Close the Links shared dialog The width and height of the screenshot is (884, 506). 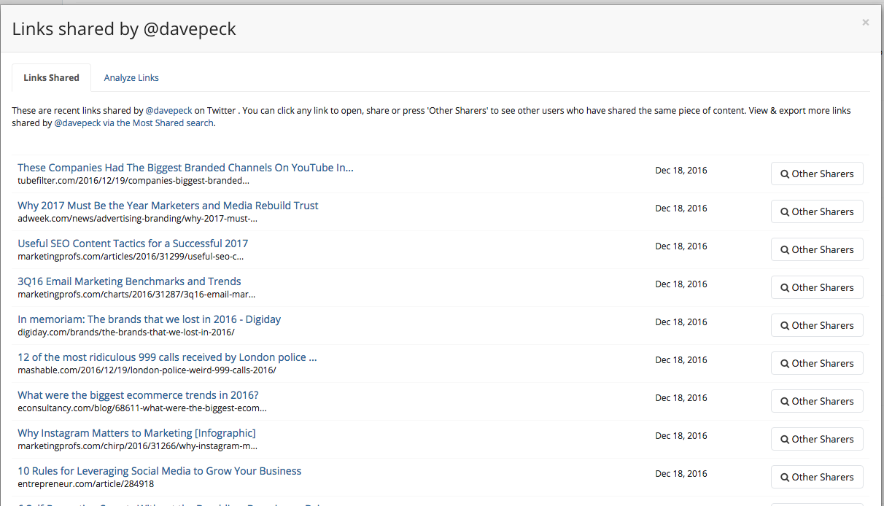tap(865, 23)
